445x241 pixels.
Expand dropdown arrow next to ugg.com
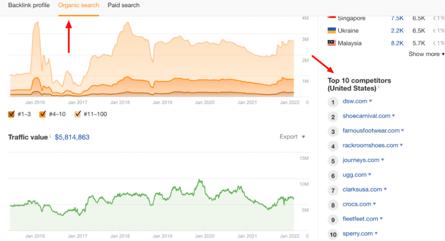370,175
